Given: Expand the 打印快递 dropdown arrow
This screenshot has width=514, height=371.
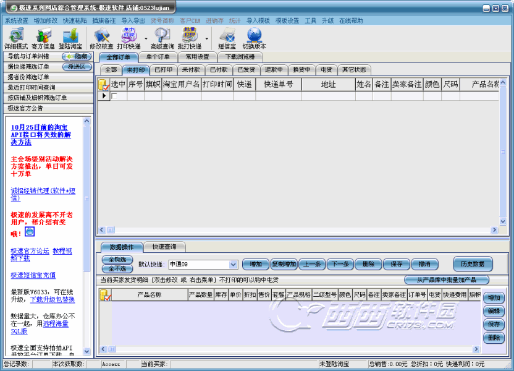Looking at the screenshot, I should [x=146, y=39].
